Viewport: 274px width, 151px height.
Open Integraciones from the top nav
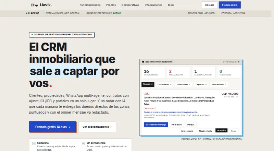153,5
